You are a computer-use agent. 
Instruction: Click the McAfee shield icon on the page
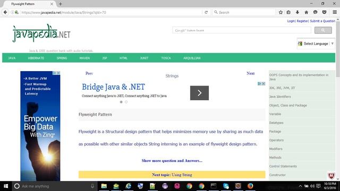[x=331, y=176]
